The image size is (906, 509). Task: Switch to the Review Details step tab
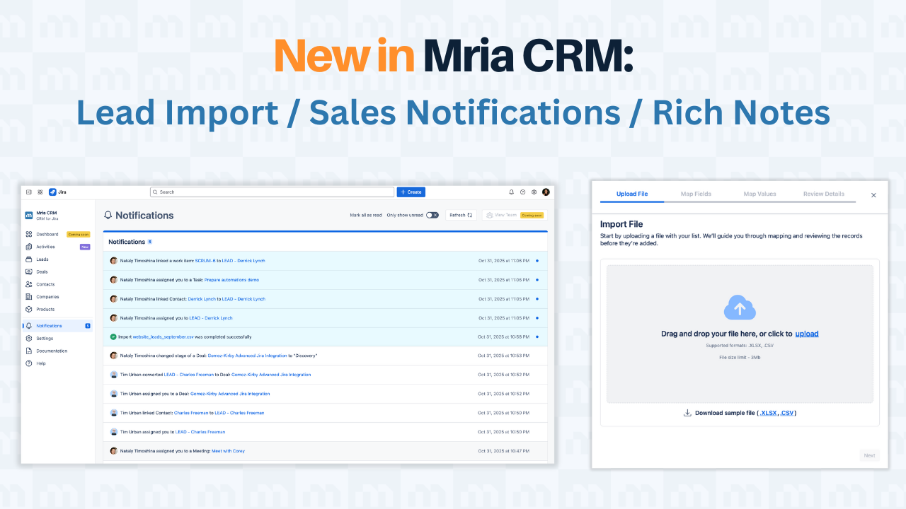pyautogui.click(x=823, y=194)
